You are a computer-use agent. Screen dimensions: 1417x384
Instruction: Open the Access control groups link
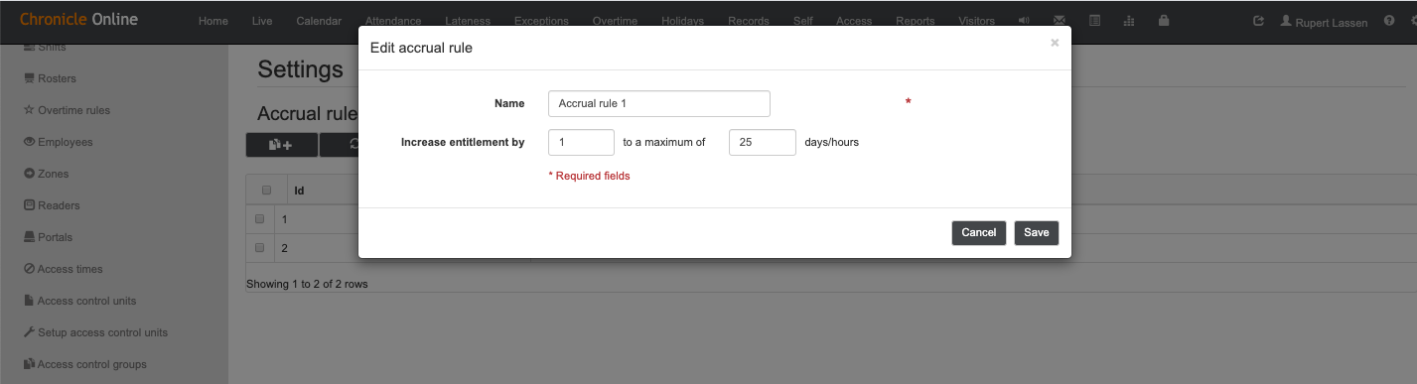pyautogui.click(x=91, y=364)
